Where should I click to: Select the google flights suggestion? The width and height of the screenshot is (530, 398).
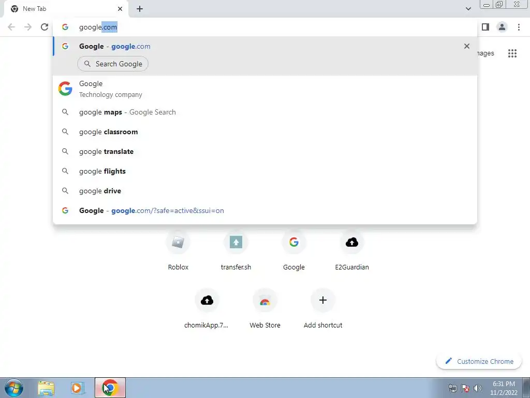coord(265,171)
